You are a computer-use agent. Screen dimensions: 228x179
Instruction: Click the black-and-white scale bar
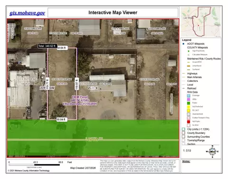tap(34, 165)
